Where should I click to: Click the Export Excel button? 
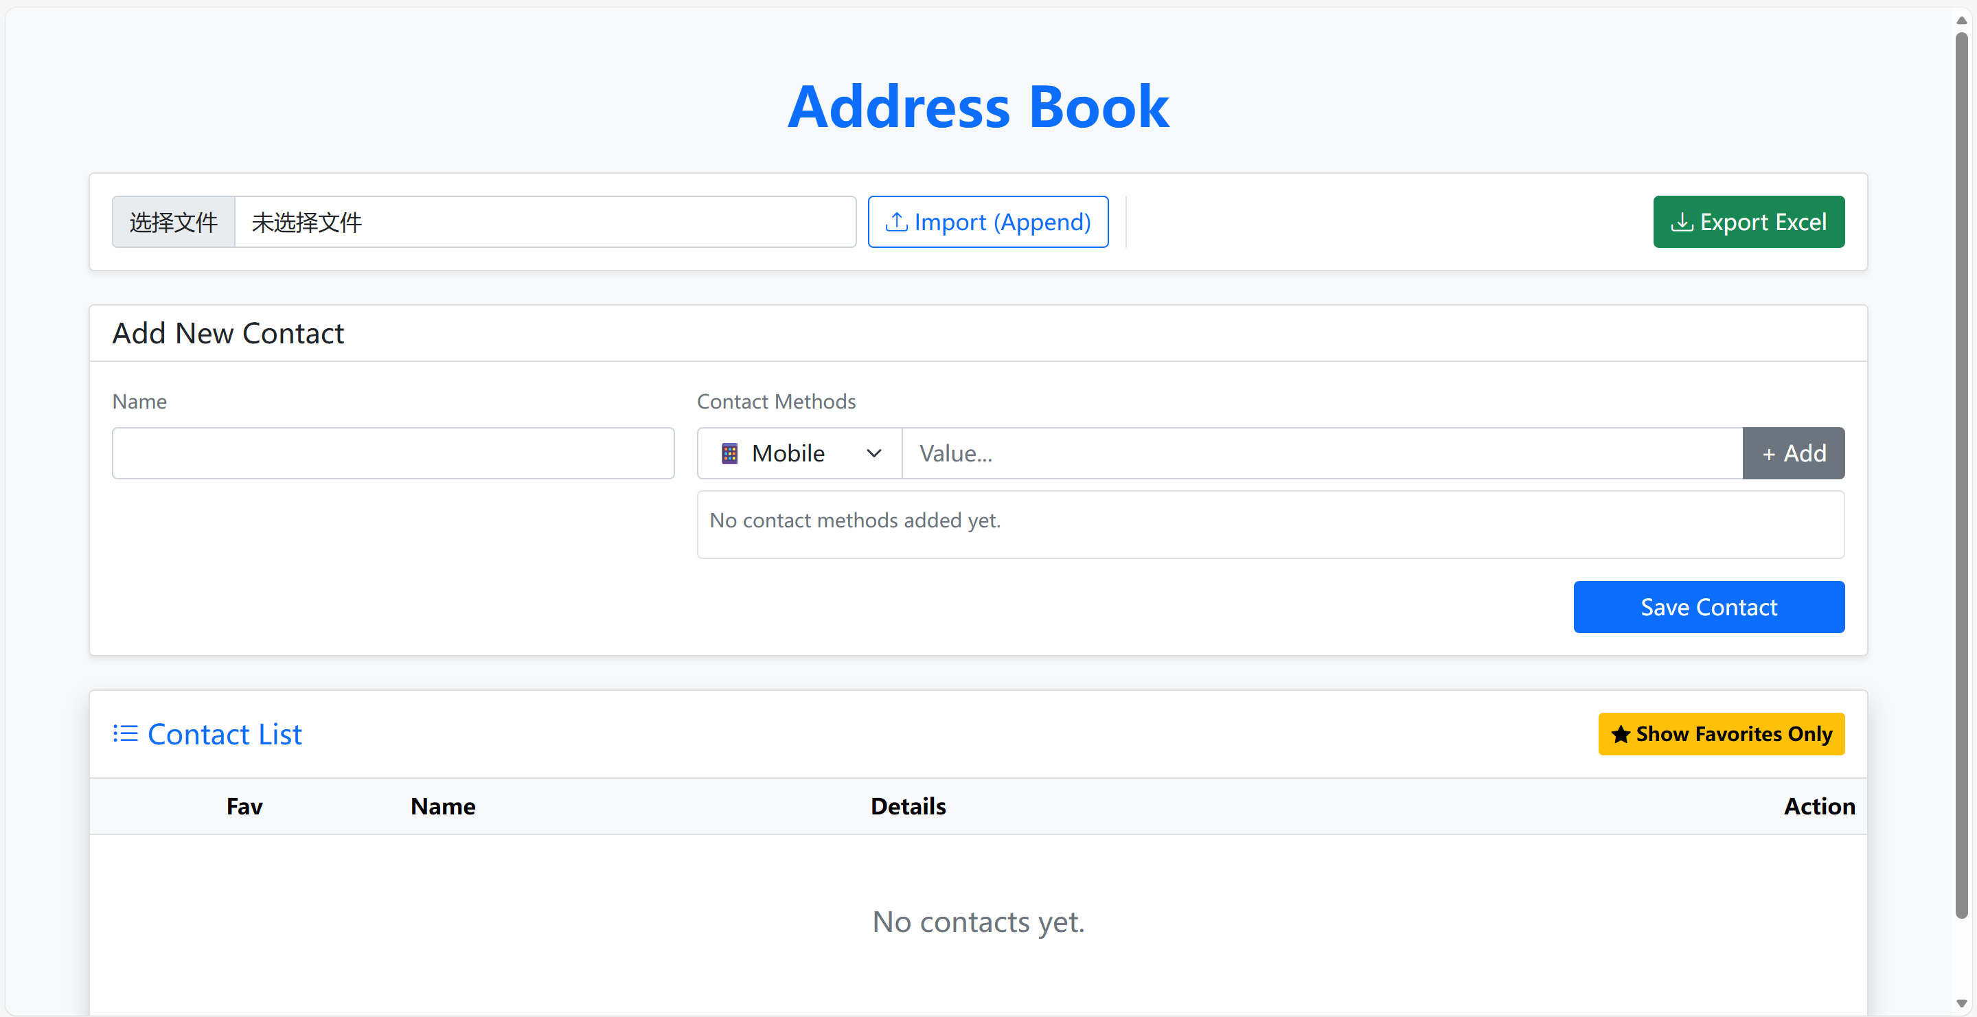point(1748,222)
